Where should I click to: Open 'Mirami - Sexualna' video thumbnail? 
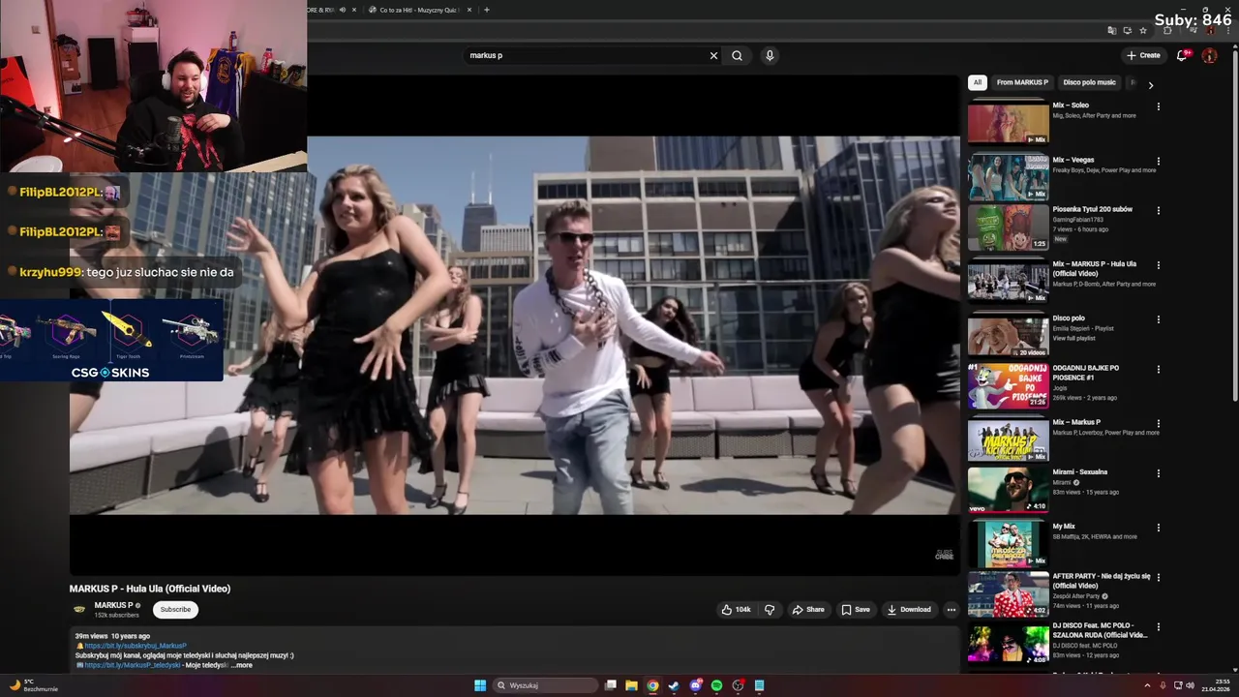pos(1008,490)
